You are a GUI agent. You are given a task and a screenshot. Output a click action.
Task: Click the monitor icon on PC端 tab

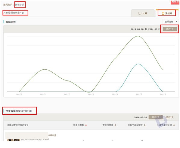pyautogui.click(x=140, y=14)
